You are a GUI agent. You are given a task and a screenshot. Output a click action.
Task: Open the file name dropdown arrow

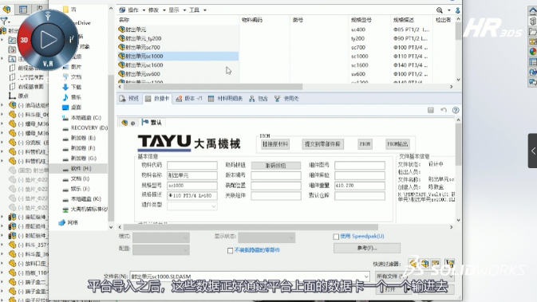click(x=366, y=277)
